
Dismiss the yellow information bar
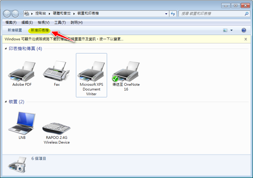click(246, 39)
